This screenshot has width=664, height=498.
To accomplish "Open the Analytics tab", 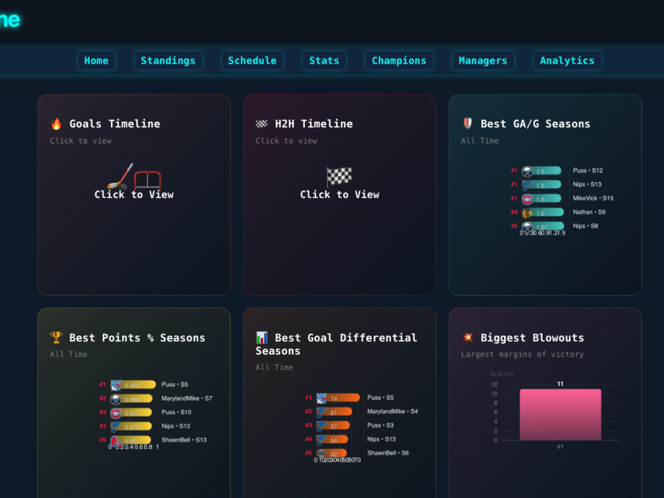I will pos(567,60).
